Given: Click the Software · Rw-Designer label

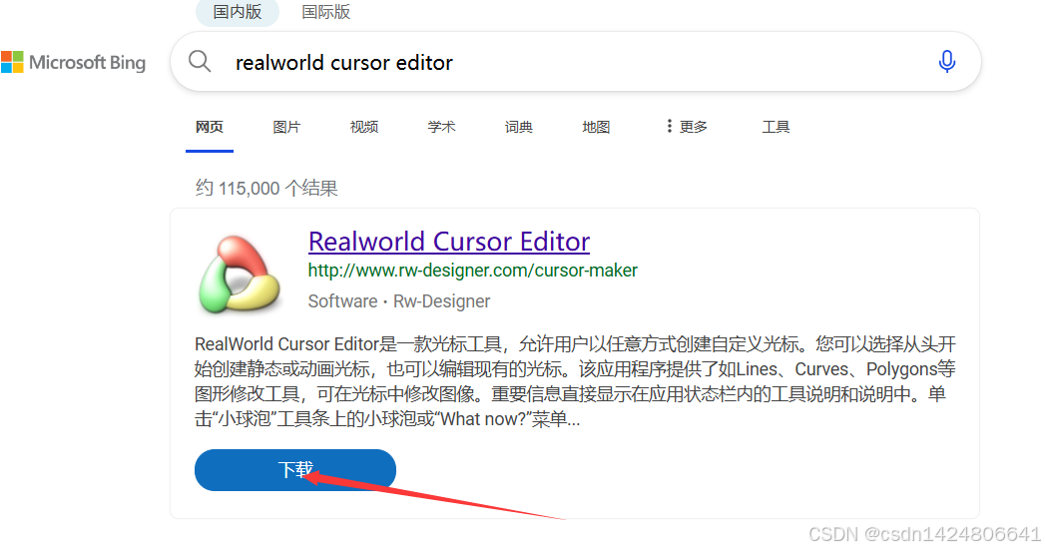Looking at the screenshot, I should click(398, 301).
